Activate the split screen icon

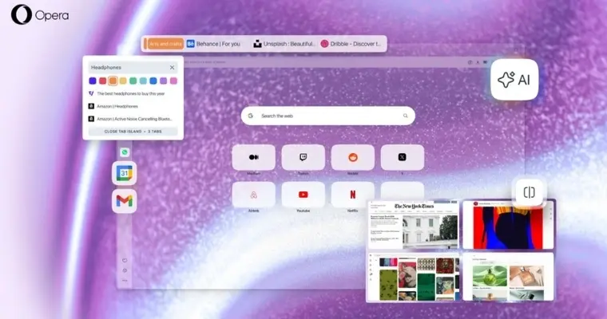point(529,192)
